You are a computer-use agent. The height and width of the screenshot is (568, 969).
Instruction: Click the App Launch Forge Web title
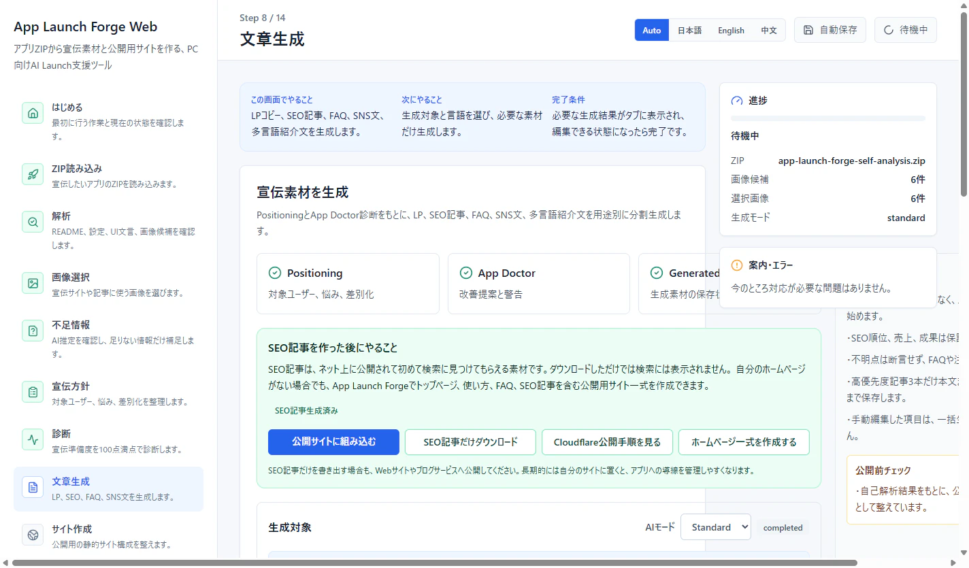pos(85,27)
